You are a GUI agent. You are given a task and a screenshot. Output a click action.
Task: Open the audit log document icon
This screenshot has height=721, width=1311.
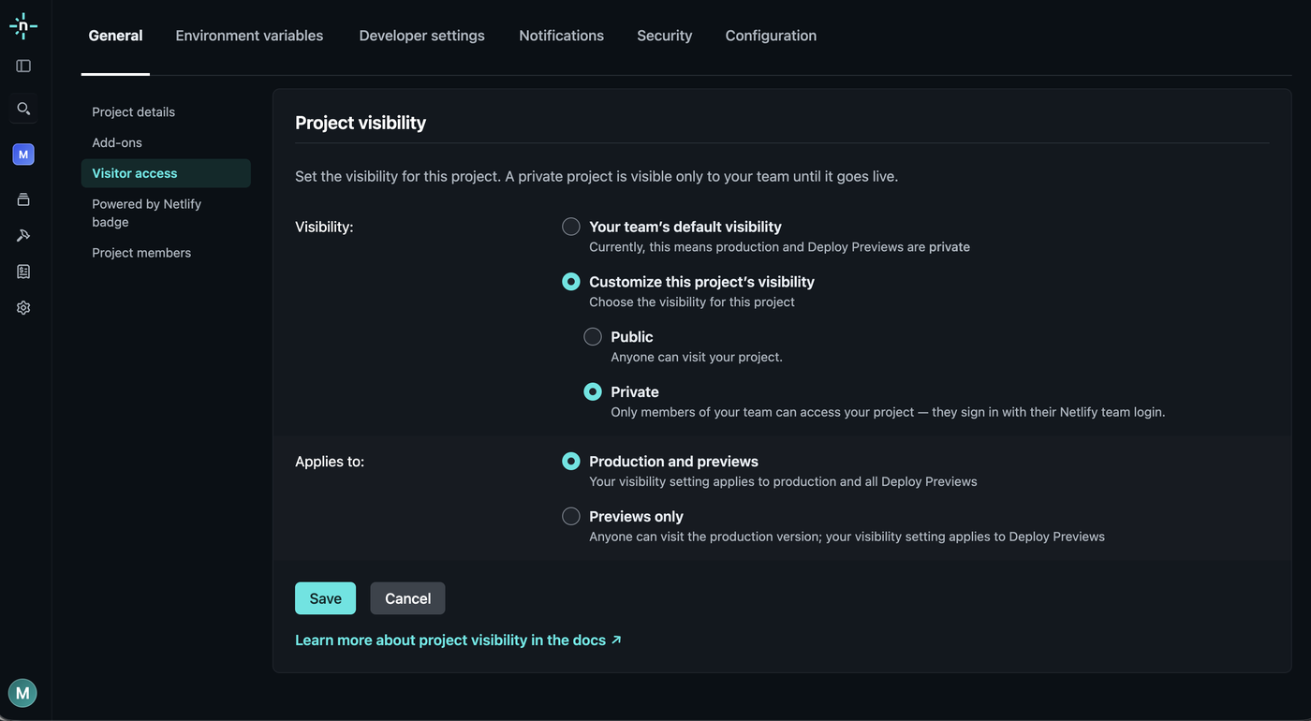[x=23, y=272]
